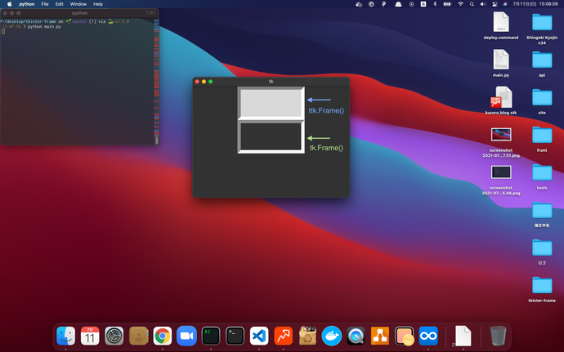Image resolution: width=564 pixels, height=352 pixels.
Task: Launch Google Chrome from the Dock
Action: point(163,336)
